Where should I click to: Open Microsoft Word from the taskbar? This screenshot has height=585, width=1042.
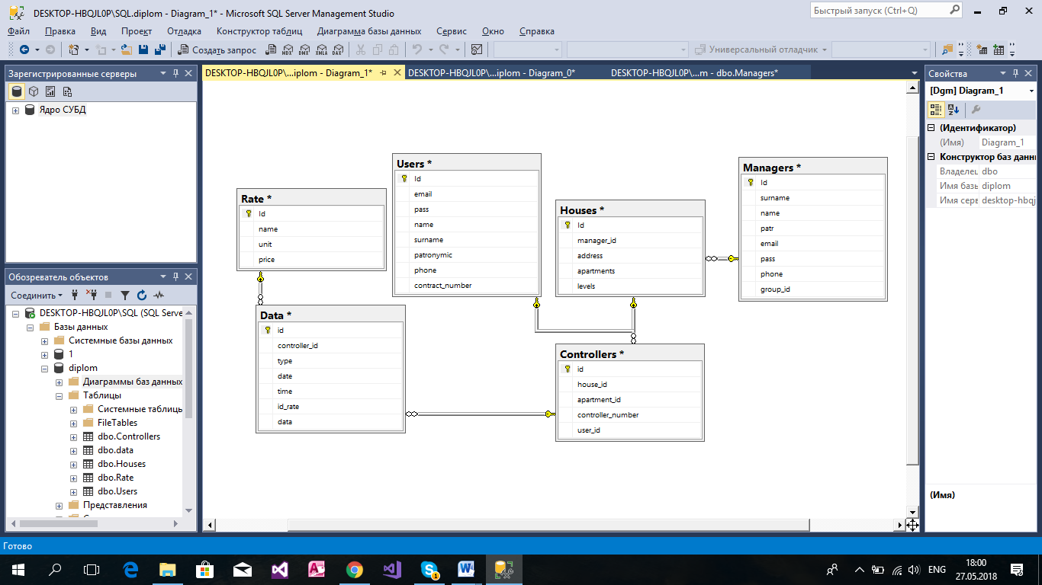pyautogui.click(x=466, y=569)
